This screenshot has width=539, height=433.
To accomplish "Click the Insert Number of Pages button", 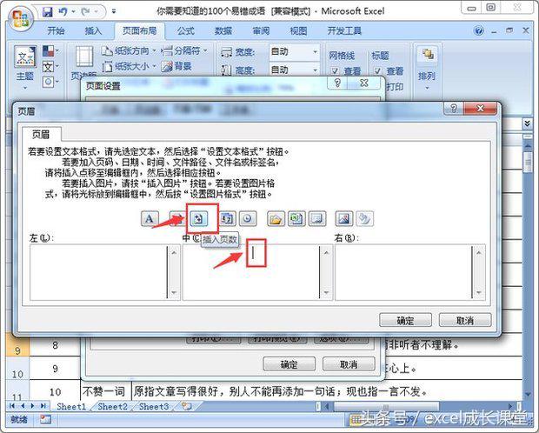I will coord(199,218).
